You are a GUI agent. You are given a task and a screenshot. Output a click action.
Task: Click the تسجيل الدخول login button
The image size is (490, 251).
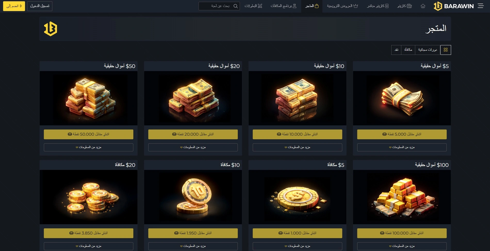click(40, 6)
